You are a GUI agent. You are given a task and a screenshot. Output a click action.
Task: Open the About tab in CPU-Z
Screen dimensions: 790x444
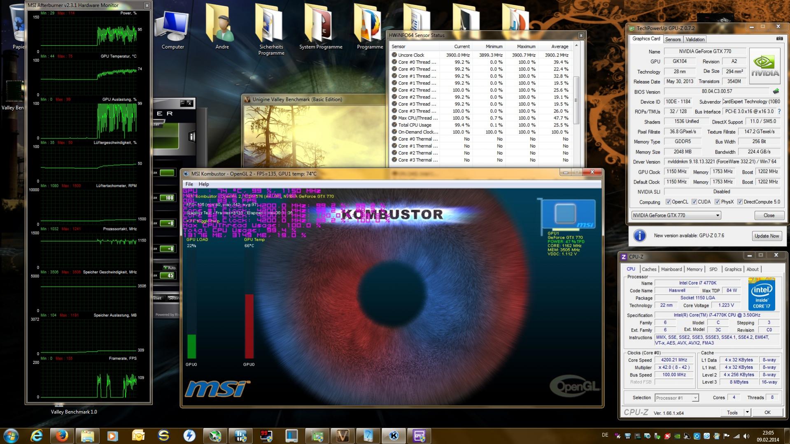(x=752, y=269)
